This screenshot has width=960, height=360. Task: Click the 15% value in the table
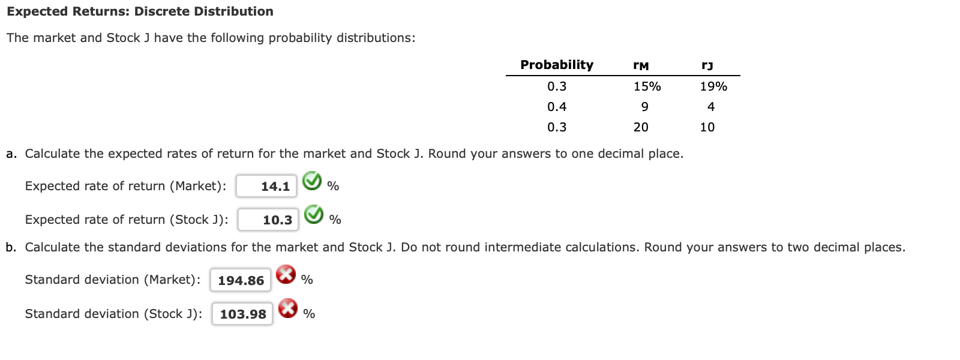(647, 86)
